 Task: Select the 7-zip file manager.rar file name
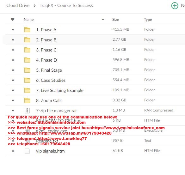(57, 111)
